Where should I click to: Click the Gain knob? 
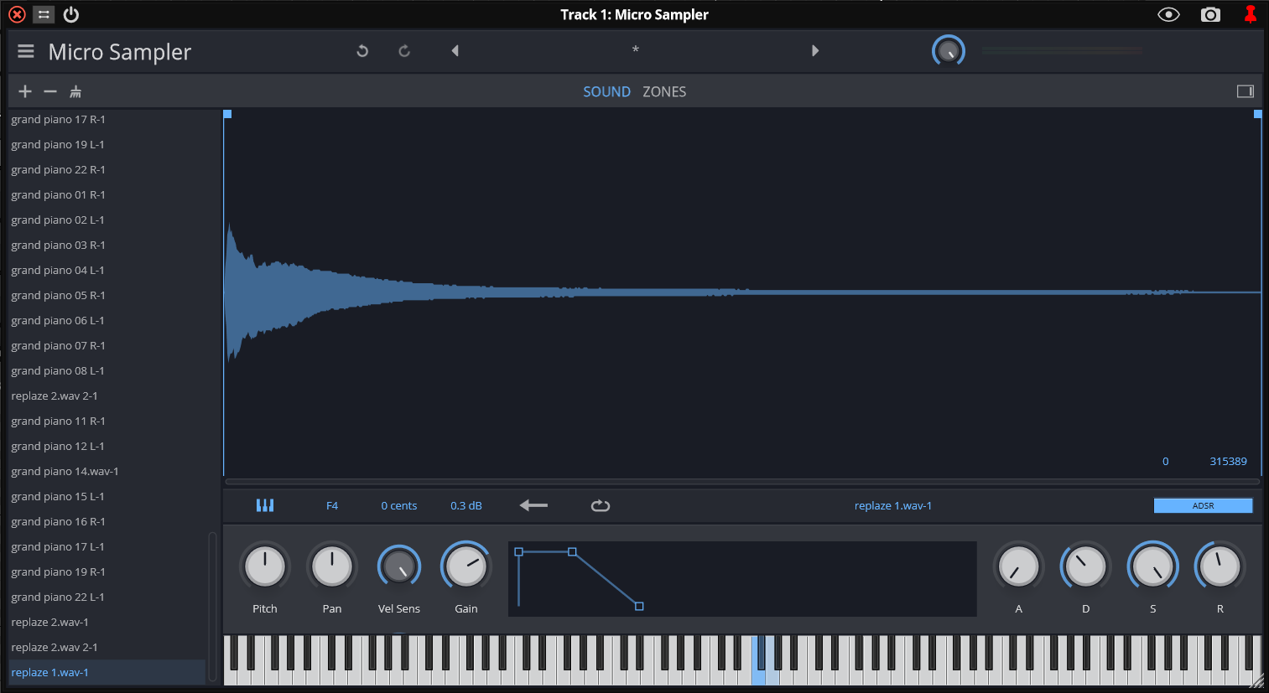pos(465,567)
